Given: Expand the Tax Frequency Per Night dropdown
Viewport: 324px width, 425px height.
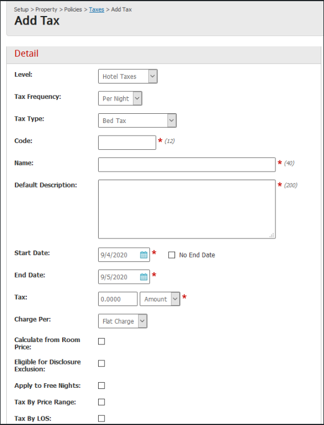Looking at the screenshot, I should (120, 98).
